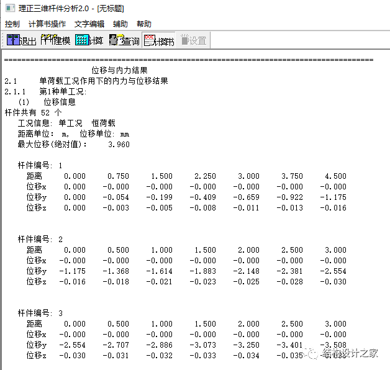Click the label 杆件编号: 2

coord(40,239)
